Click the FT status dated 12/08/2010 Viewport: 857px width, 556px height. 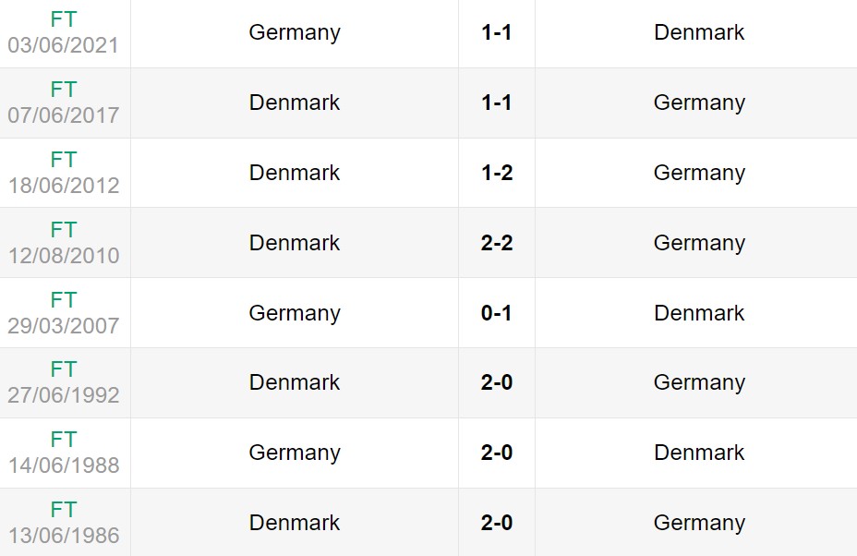pos(64,230)
